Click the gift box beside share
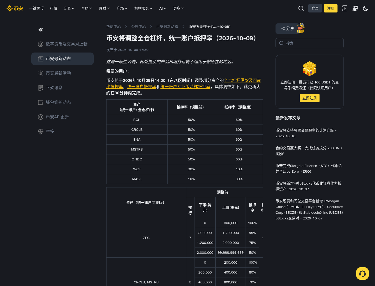Image resolution: width=375 pixels, height=286 pixels. 301,28
